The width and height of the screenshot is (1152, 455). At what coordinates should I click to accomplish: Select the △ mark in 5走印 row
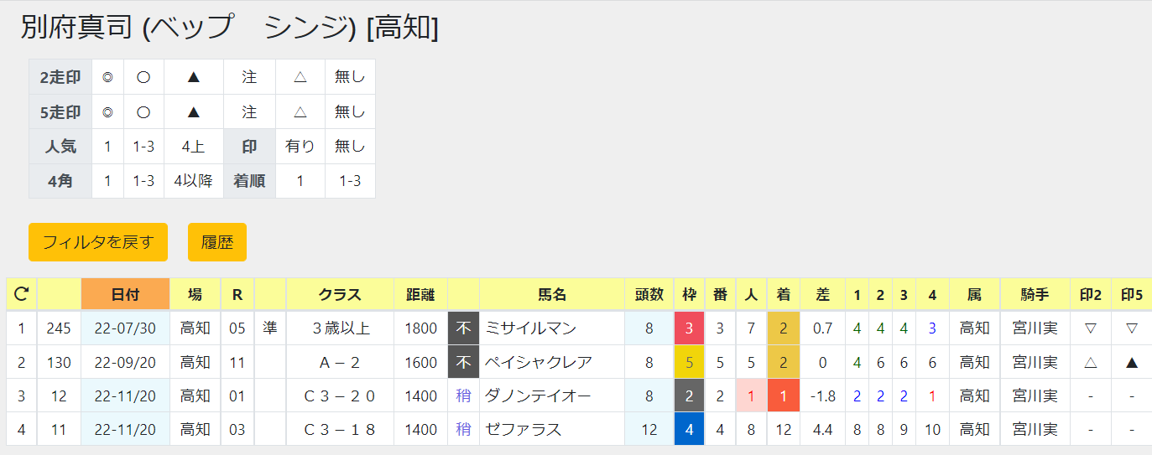[x=300, y=111]
